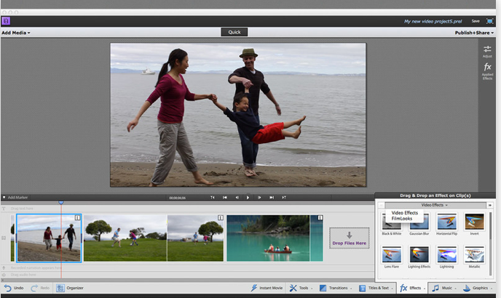Screen dimensions: 501x298
Task: Click the narration track microphone icon
Action: tap(4, 267)
